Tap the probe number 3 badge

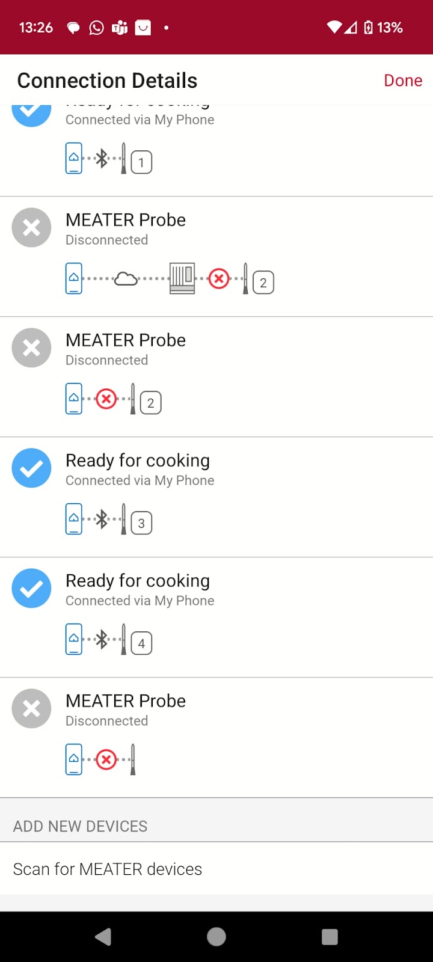141,522
